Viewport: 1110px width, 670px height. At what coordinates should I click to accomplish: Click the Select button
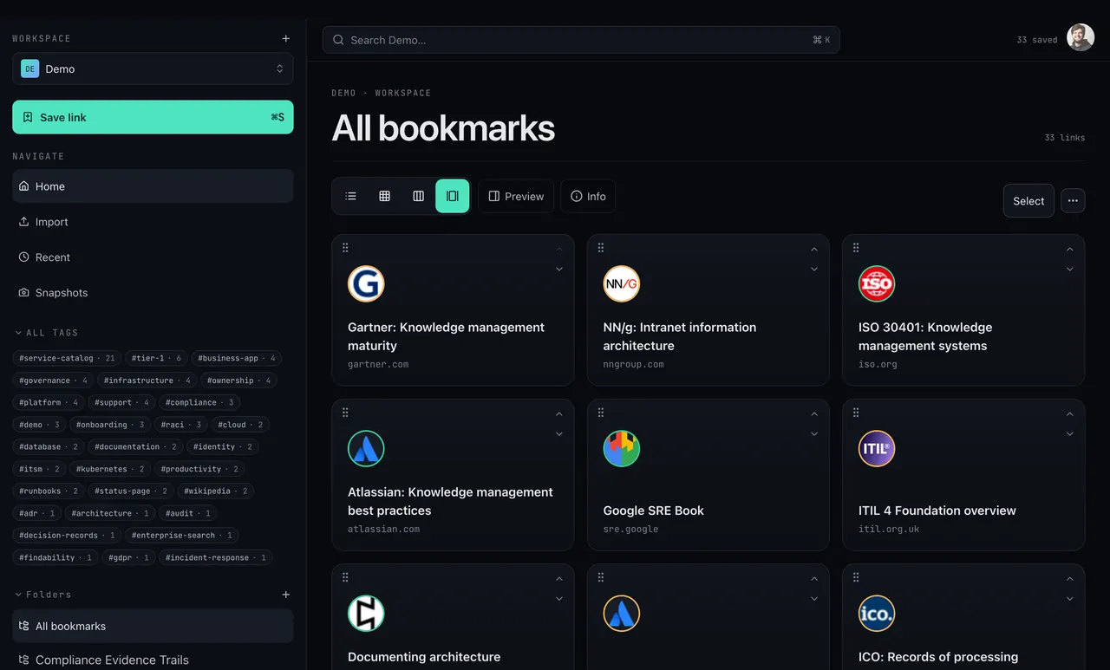1028,200
